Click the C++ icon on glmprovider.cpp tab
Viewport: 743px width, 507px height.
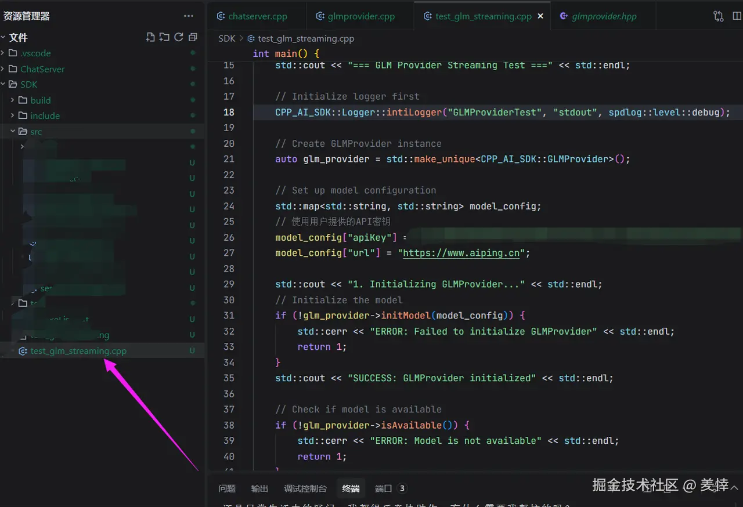[x=320, y=16]
